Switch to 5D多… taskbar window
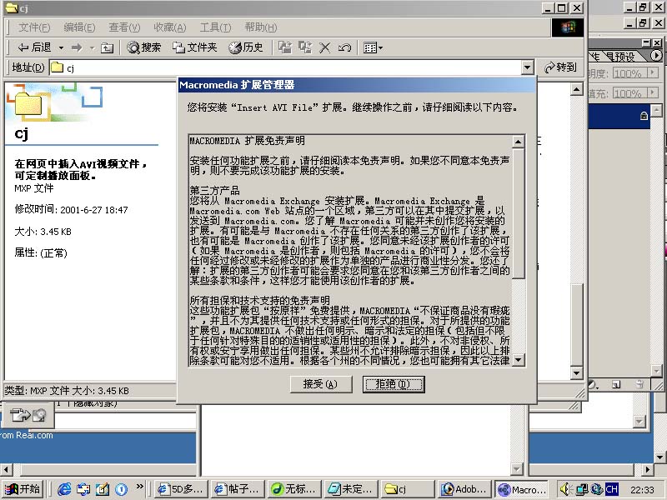The image size is (667, 500). (x=182, y=489)
